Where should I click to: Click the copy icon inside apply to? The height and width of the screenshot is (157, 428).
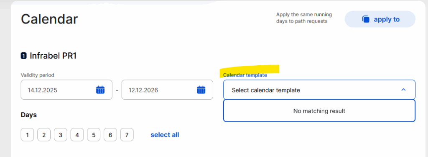[x=366, y=19]
